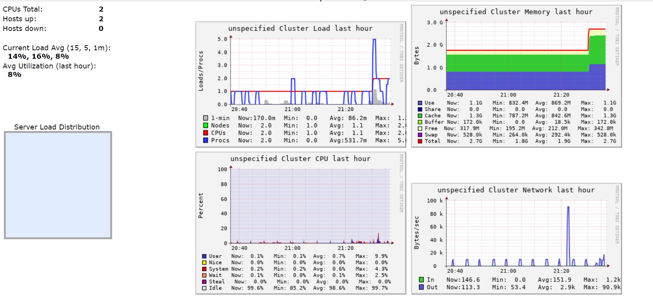Click the yellow Nice legend swatch
This screenshot has height=298, width=653.
tap(204, 262)
